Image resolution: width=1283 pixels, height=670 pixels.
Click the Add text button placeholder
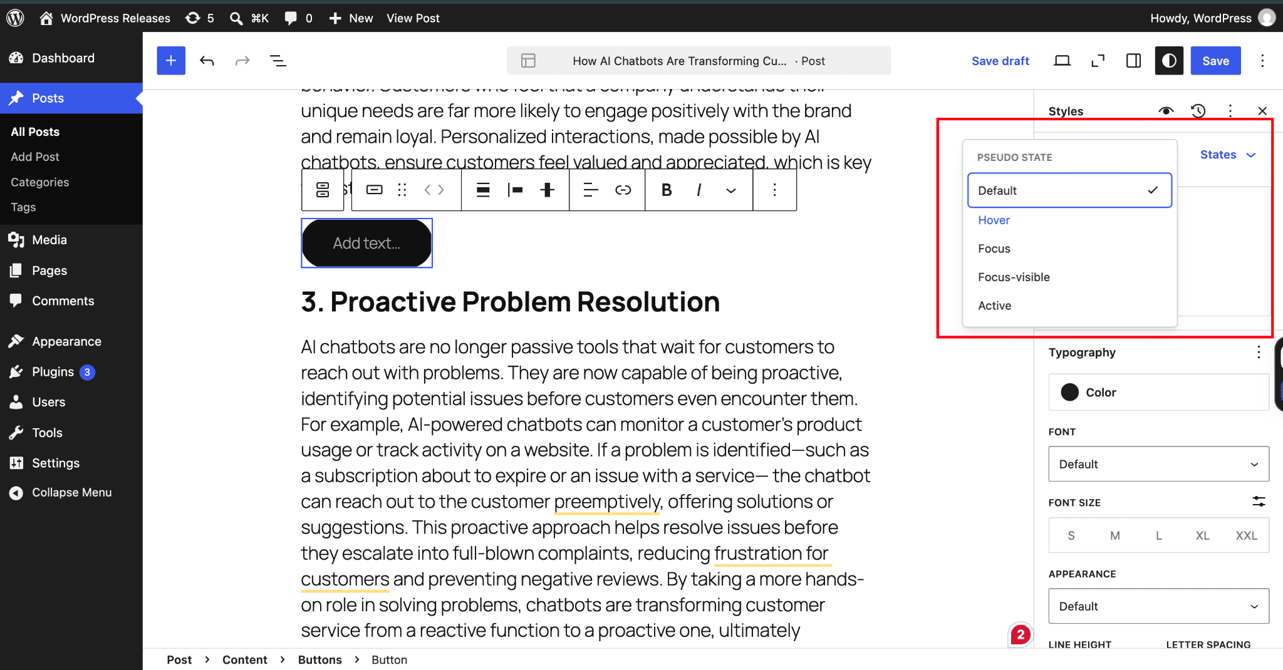tap(366, 243)
